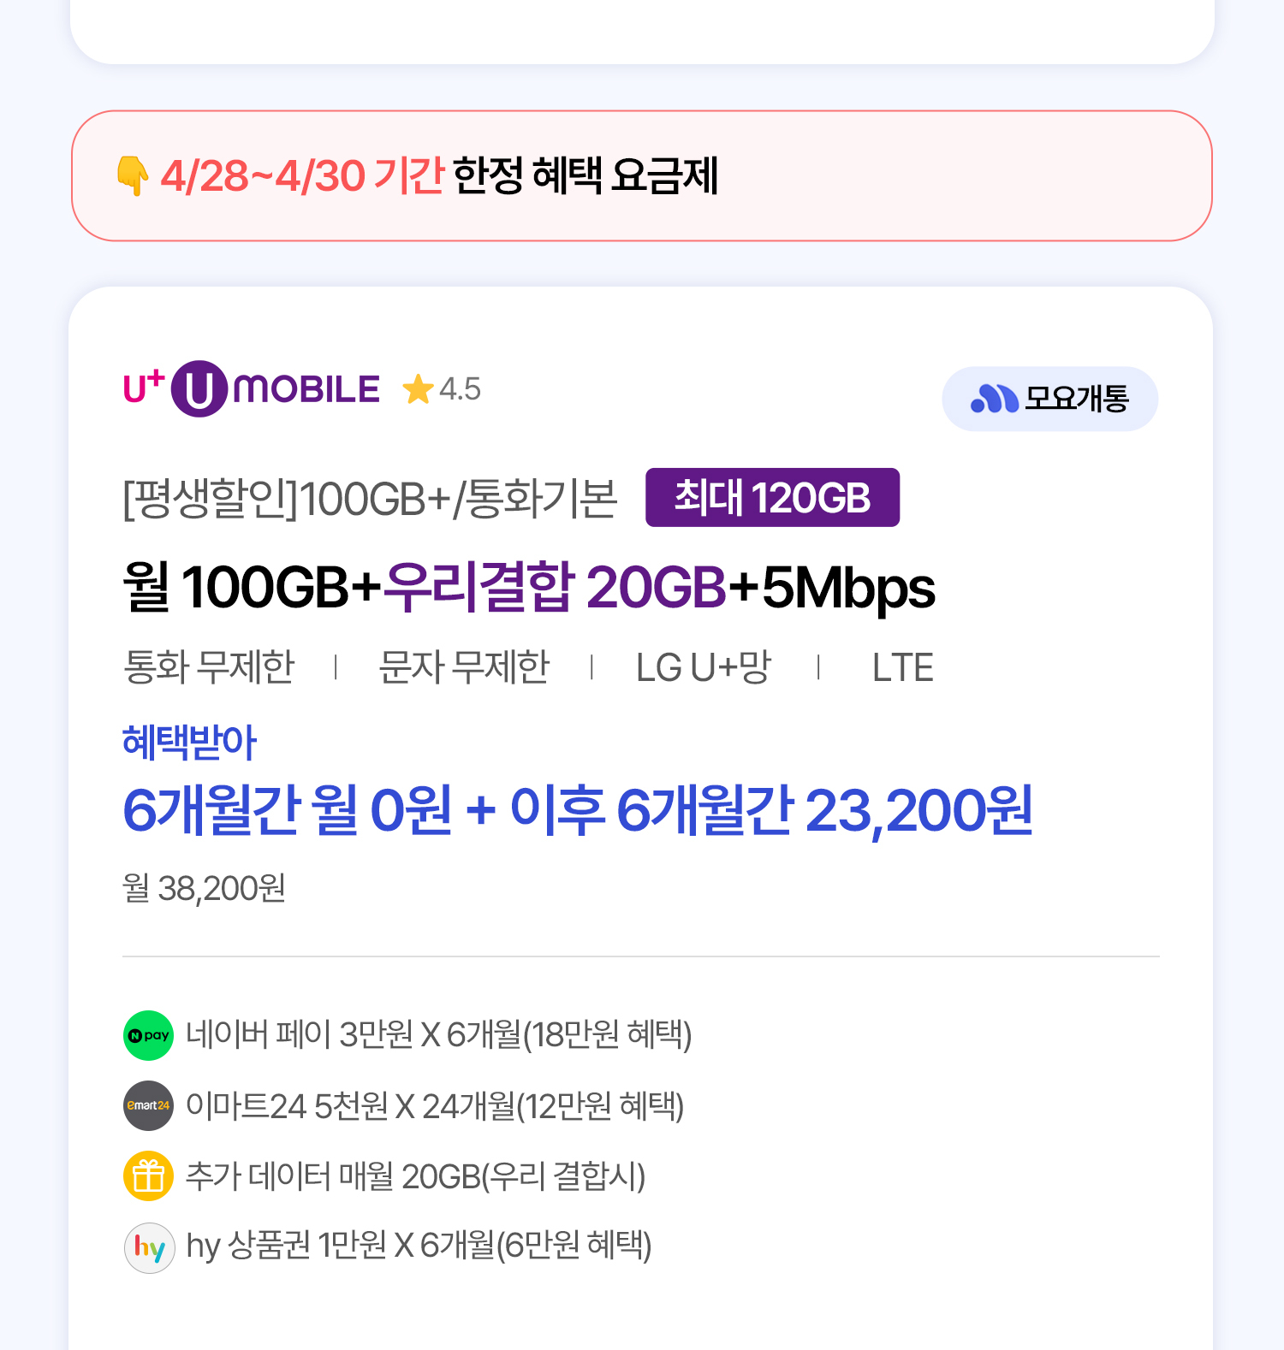The image size is (1284, 1350).
Task: Click the emart24 circle icon
Action: (x=149, y=1105)
